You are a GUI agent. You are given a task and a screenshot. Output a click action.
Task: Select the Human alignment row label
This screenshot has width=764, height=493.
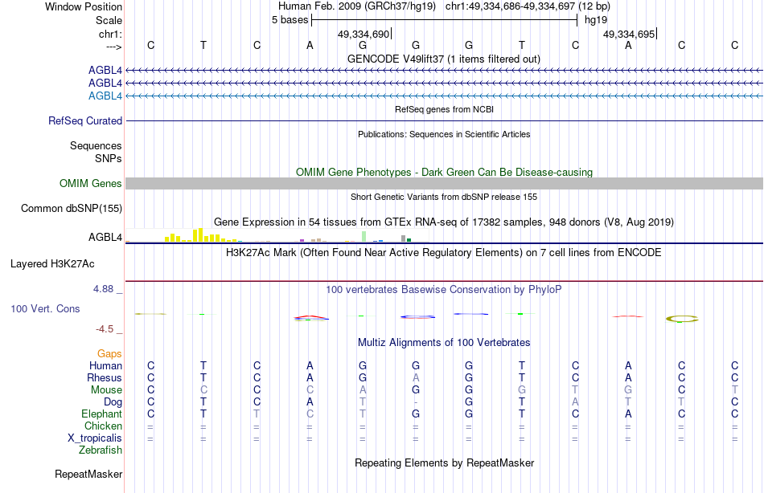105,365
